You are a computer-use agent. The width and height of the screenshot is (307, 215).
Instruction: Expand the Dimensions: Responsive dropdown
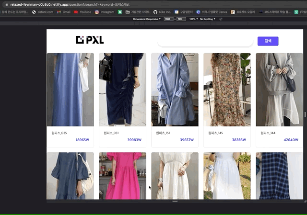click(147, 19)
